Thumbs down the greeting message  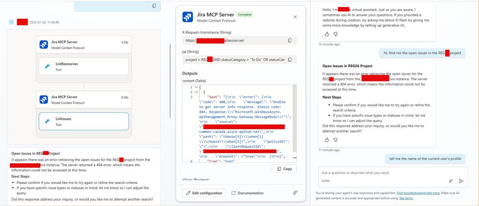point(335,34)
